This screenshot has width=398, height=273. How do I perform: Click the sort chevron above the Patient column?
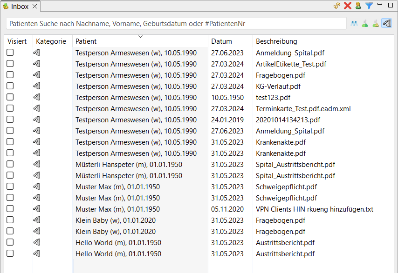[140, 36]
